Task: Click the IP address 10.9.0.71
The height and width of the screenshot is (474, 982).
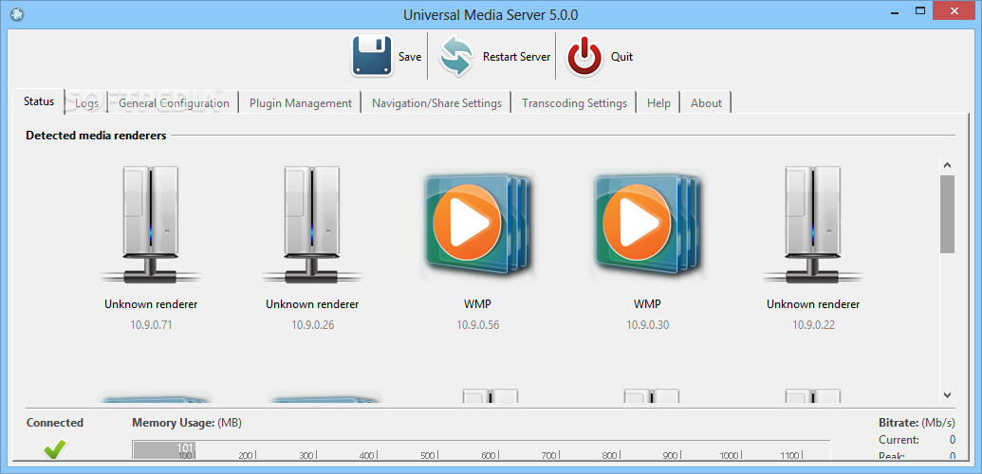Action: coord(151,325)
